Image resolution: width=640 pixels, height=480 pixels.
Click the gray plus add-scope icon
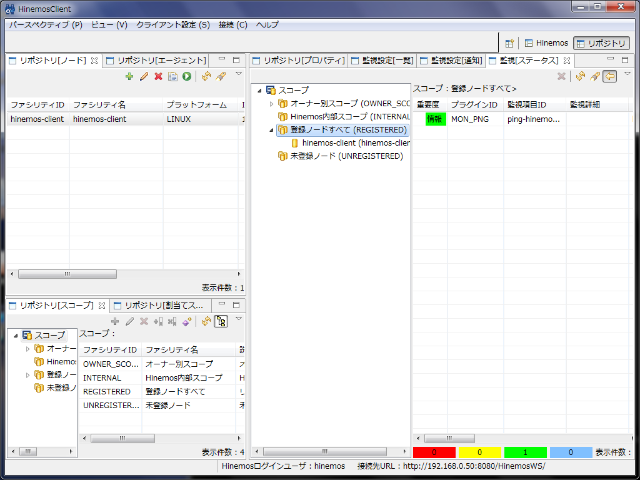click(115, 322)
